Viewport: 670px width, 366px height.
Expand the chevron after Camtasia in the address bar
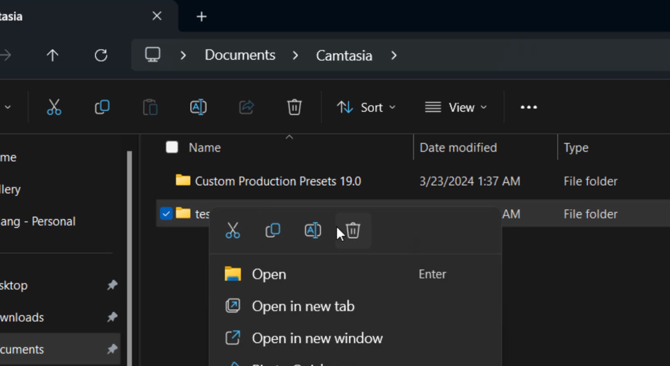tap(394, 55)
